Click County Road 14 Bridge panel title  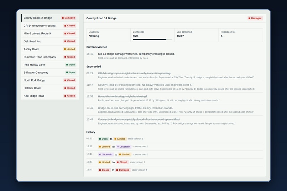101,18
